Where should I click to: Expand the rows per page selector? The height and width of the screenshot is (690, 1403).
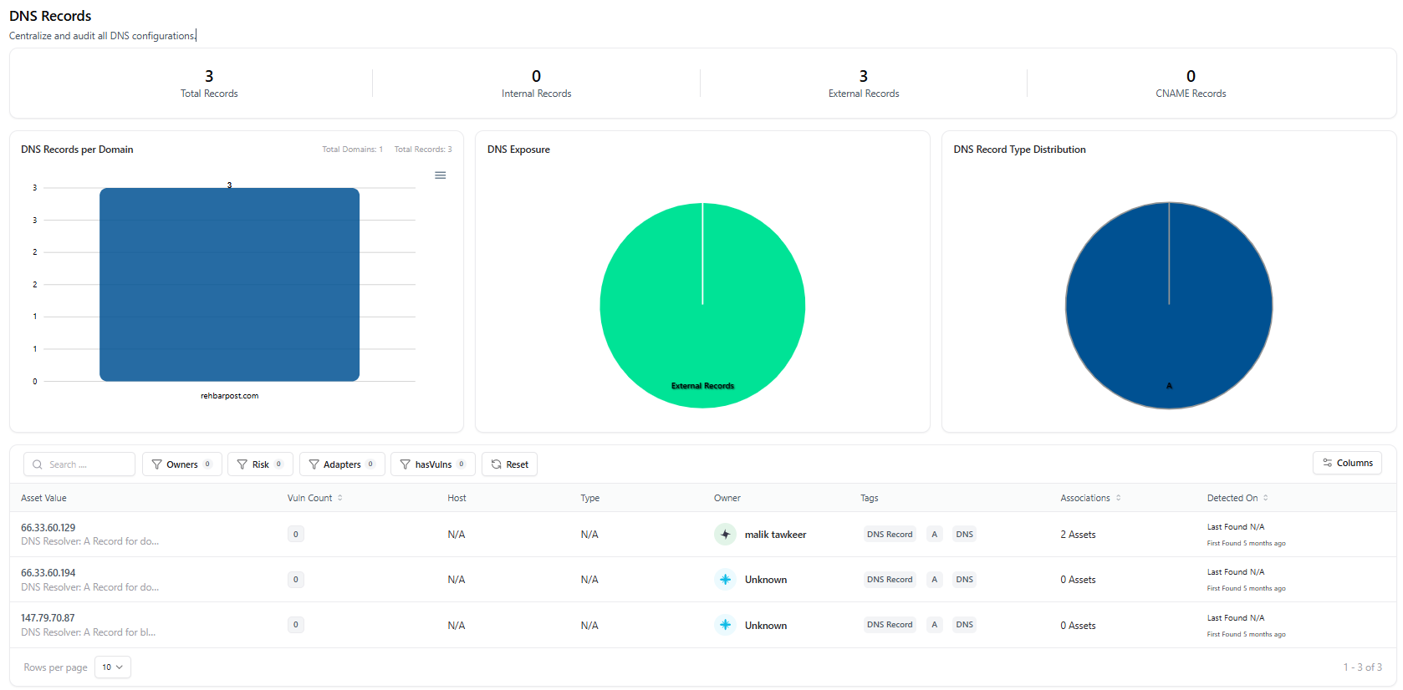coord(113,667)
